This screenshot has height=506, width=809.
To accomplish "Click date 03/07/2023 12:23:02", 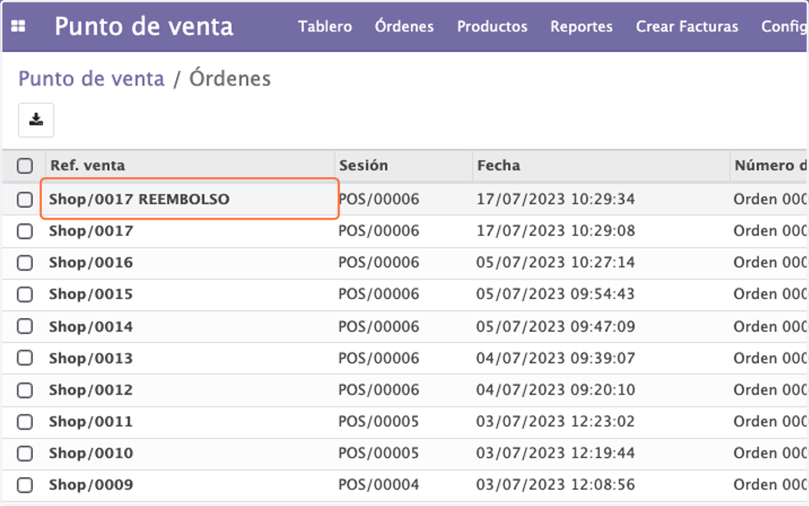I will point(556,422).
